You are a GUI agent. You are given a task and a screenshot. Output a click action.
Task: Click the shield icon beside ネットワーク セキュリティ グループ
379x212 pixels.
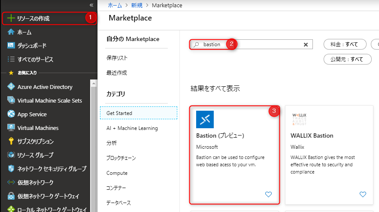11,168
